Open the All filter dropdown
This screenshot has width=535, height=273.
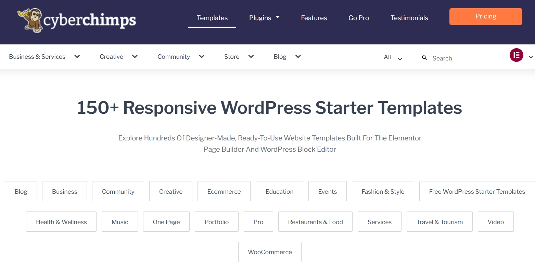[x=393, y=57]
